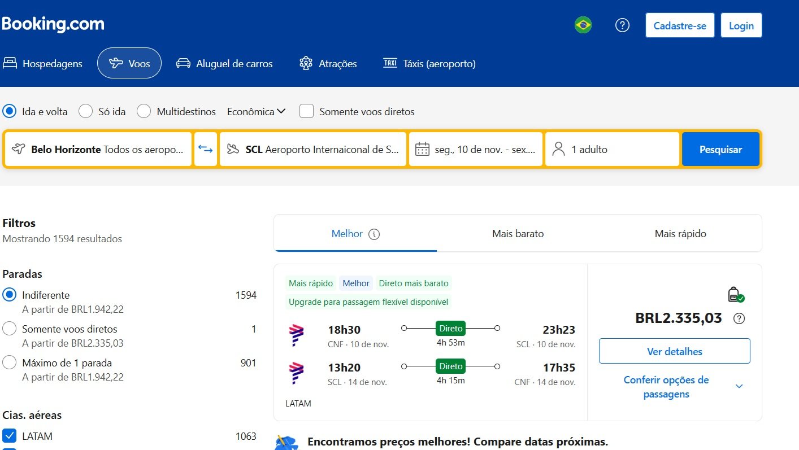
Task: Click the Pesquisar search button
Action: [x=720, y=149]
